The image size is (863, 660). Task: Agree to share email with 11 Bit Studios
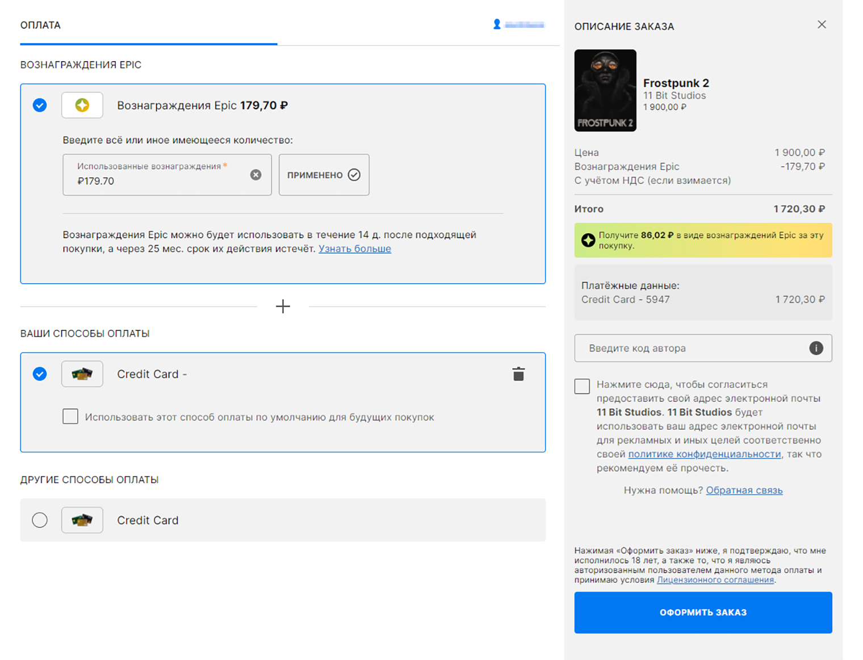tap(582, 386)
